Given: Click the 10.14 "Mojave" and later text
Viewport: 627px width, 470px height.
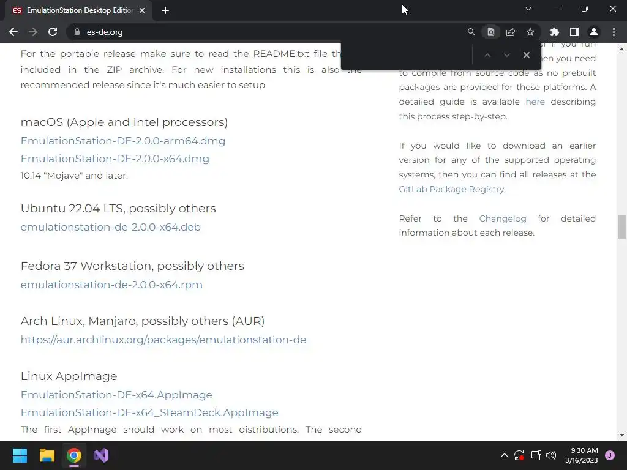Looking at the screenshot, I should [x=74, y=176].
